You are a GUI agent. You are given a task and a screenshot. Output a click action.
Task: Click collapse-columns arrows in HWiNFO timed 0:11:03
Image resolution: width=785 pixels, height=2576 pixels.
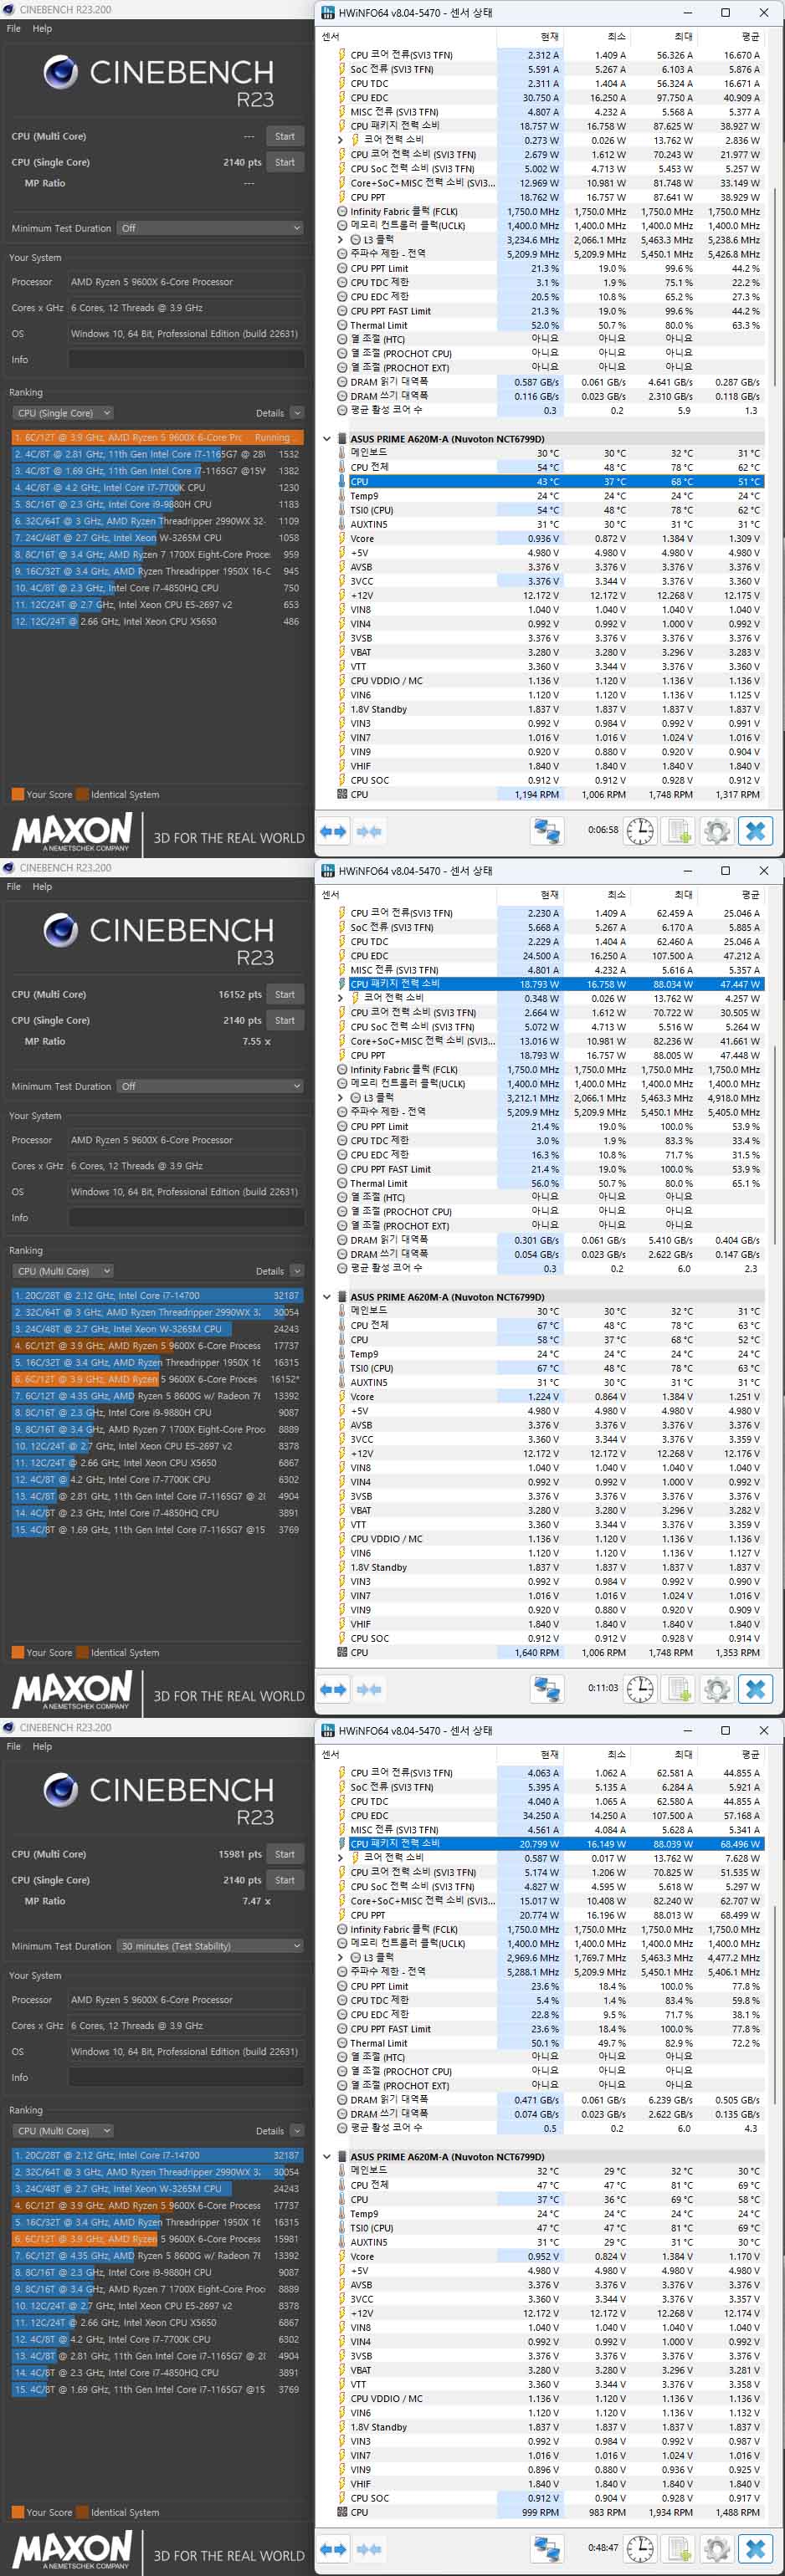(x=369, y=1689)
